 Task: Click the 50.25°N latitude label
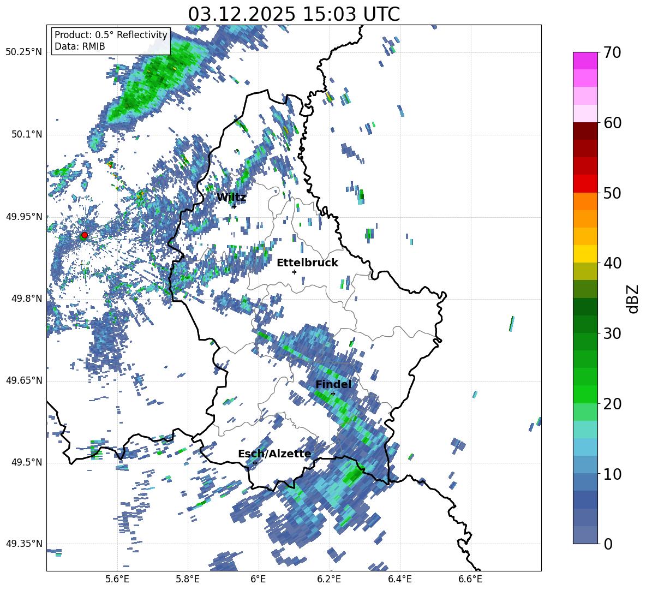(24, 52)
